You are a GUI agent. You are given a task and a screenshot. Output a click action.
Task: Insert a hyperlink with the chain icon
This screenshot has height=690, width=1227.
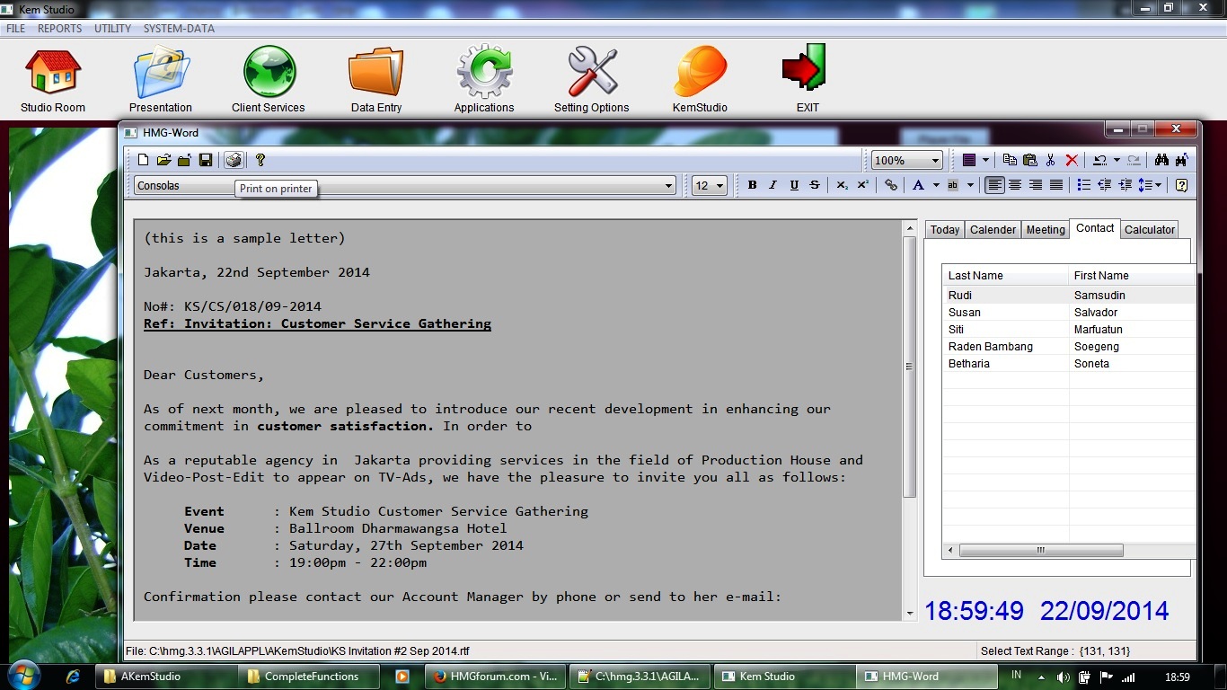pos(890,185)
